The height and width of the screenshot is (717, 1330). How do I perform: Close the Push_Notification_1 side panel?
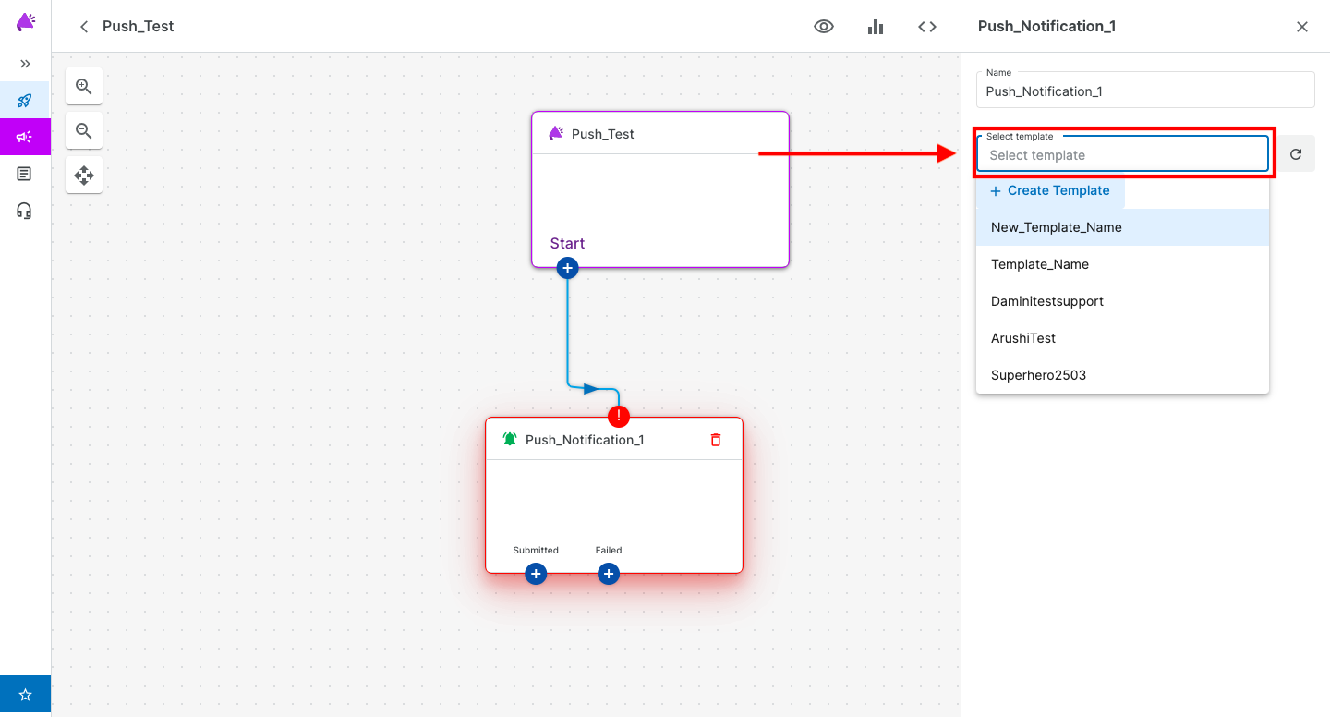tap(1302, 27)
